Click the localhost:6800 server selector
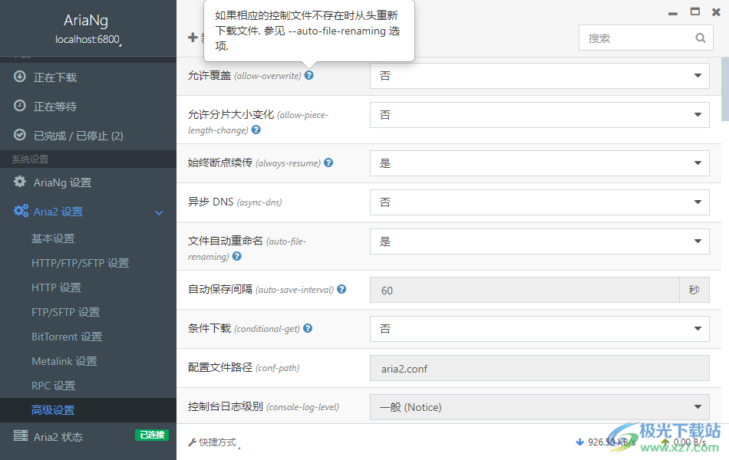Viewport: 729px width, 460px height. click(x=88, y=40)
